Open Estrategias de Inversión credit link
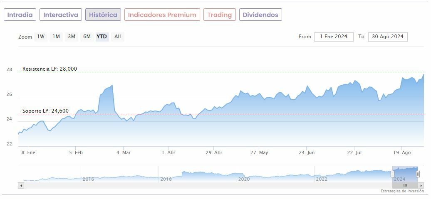 coord(402,191)
